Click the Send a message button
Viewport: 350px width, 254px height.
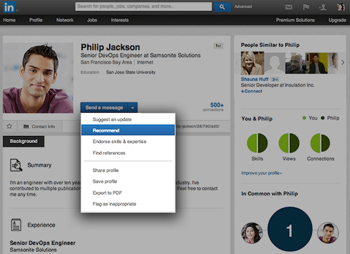[104, 107]
